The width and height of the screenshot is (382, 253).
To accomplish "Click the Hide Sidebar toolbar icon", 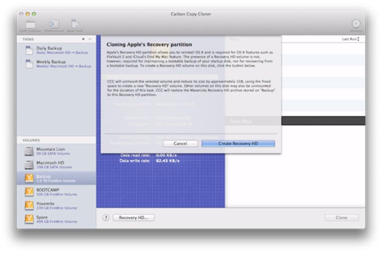I will point(31,24).
